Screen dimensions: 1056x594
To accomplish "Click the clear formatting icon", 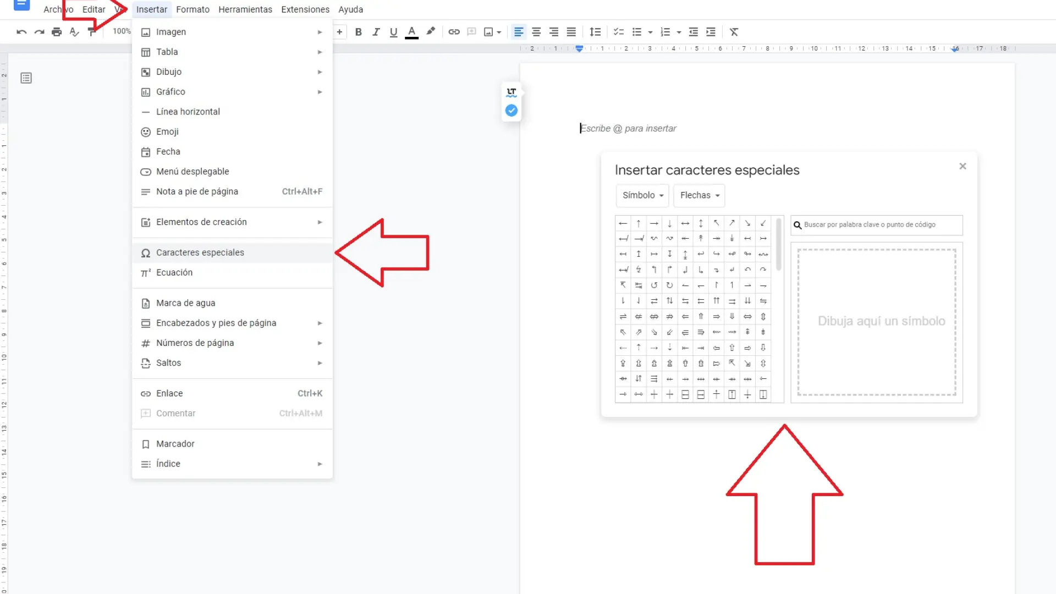I will (x=734, y=32).
